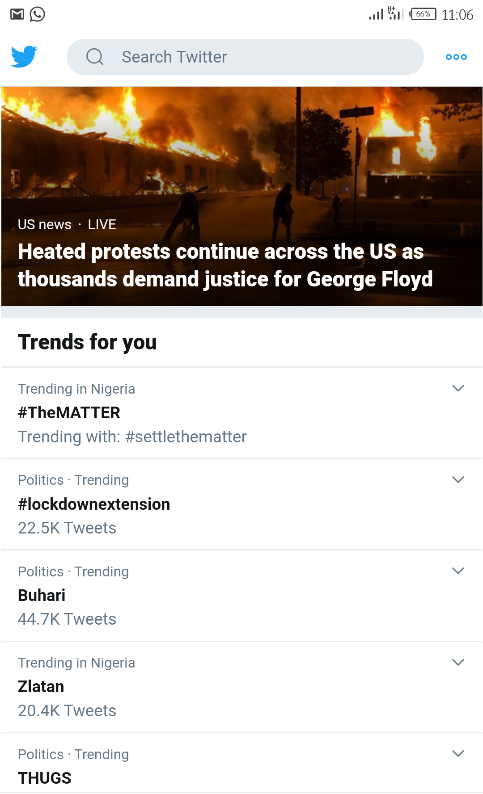Tap the burning buildings news image

[241, 147]
